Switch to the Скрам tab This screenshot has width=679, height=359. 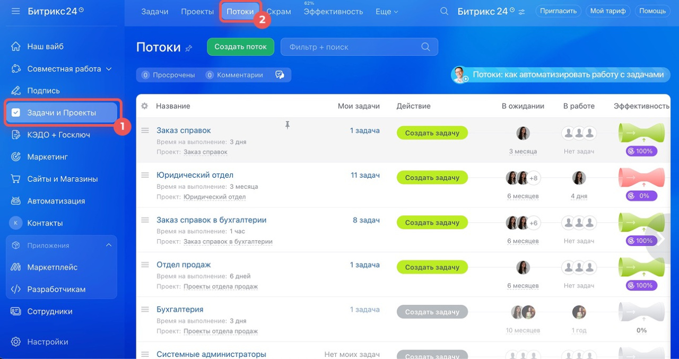coord(278,12)
